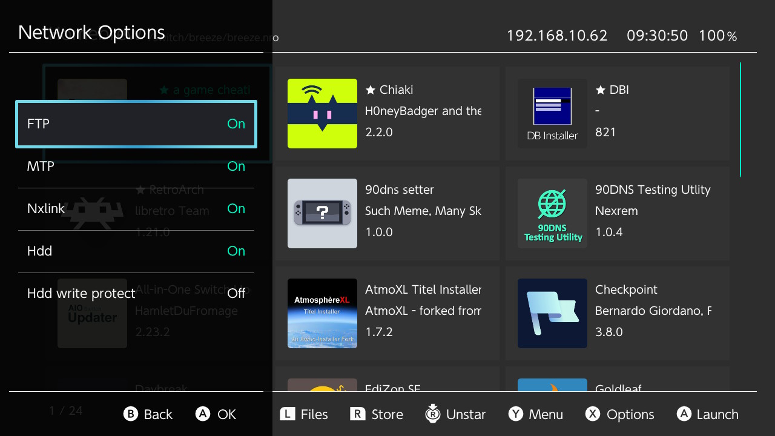The width and height of the screenshot is (775, 436).
Task: Open the Store tab with R
Action: [377, 414]
